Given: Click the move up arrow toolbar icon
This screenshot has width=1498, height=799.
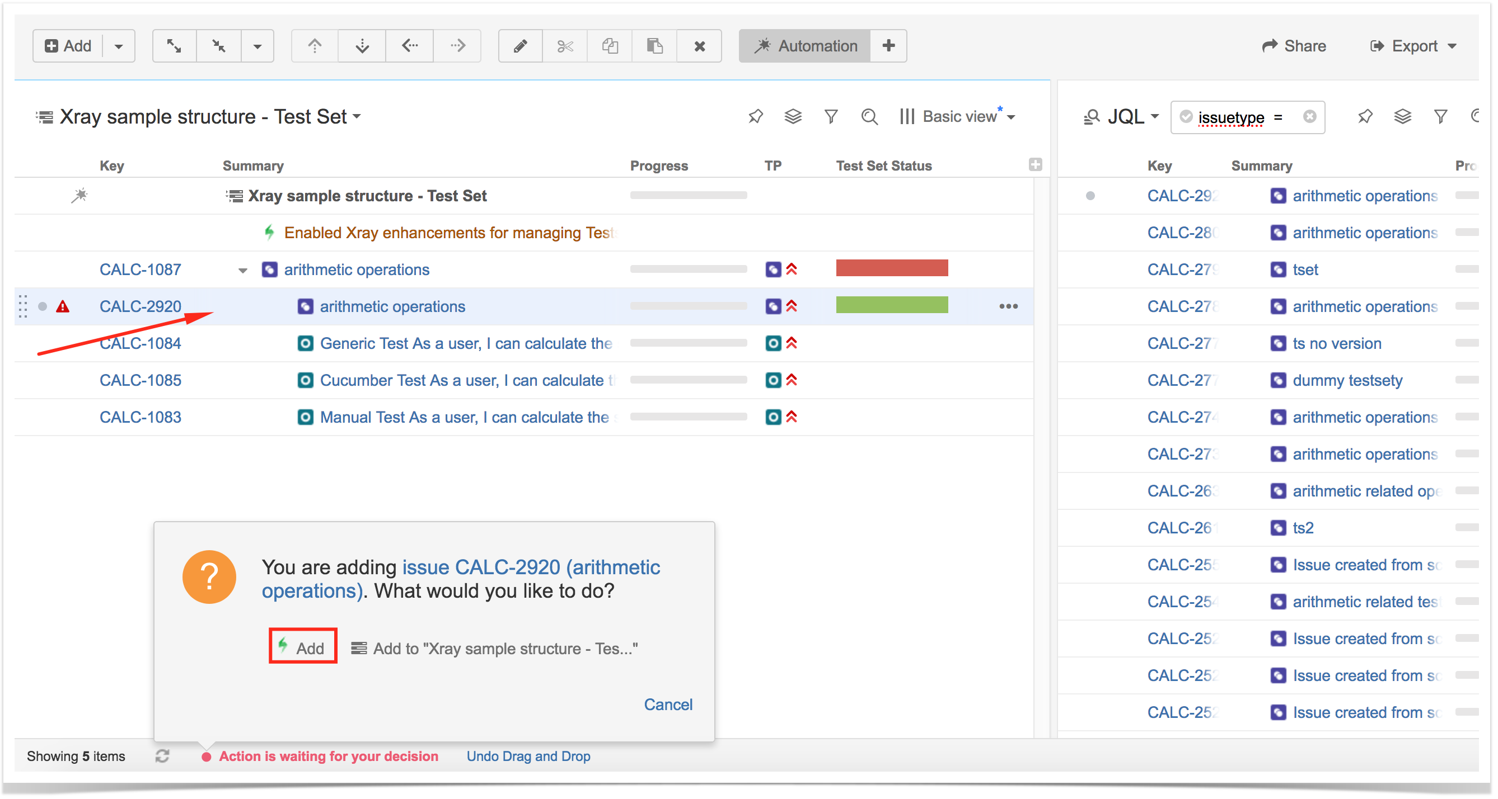Looking at the screenshot, I should point(315,46).
